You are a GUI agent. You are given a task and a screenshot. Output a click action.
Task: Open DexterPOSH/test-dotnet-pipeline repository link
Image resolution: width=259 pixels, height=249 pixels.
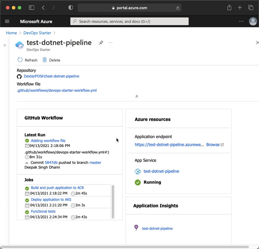[51, 76]
